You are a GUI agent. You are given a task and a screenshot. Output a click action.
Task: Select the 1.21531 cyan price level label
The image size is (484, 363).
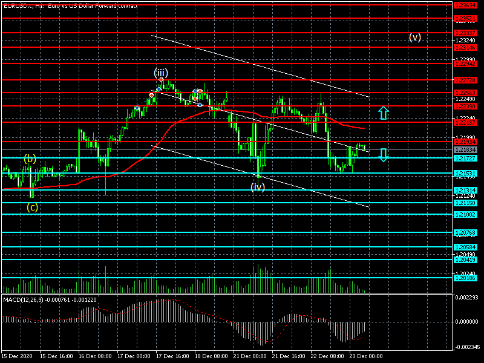465,174
